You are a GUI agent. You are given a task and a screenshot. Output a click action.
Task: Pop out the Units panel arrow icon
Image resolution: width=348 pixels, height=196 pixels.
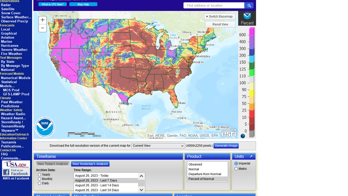(251, 156)
